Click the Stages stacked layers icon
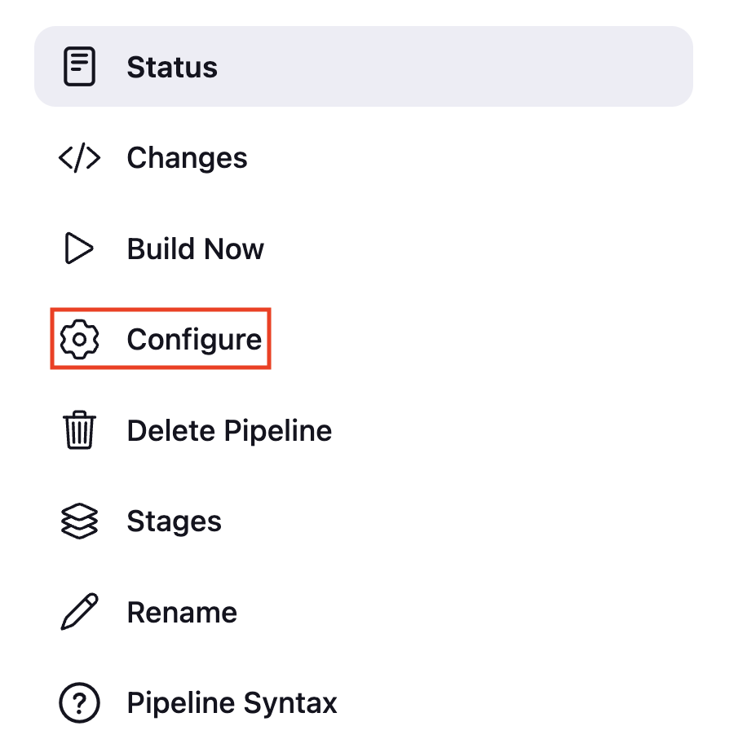The width and height of the screenshot is (747, 748). click(x=79, y=521)
